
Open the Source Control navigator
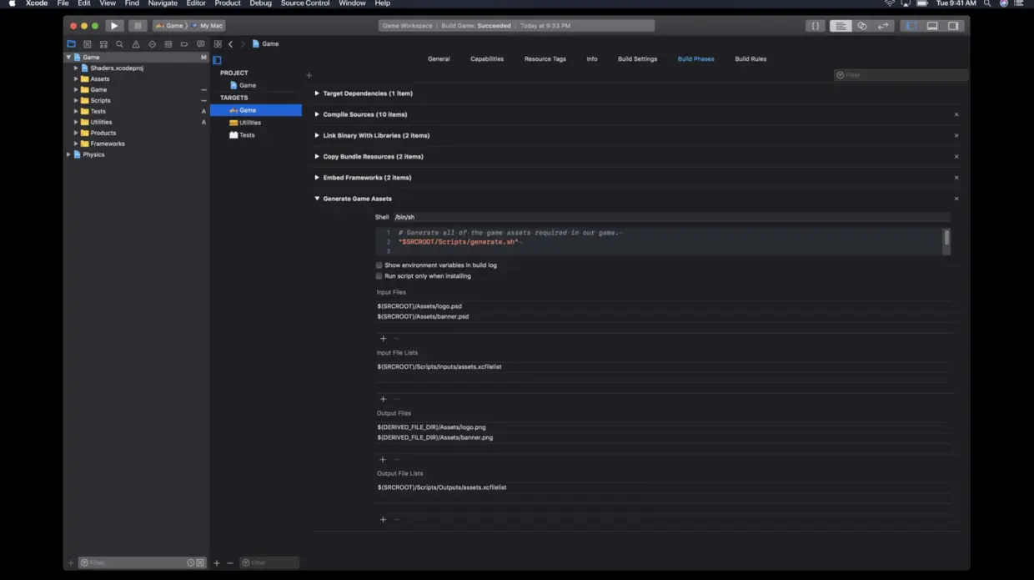(87, 44)
